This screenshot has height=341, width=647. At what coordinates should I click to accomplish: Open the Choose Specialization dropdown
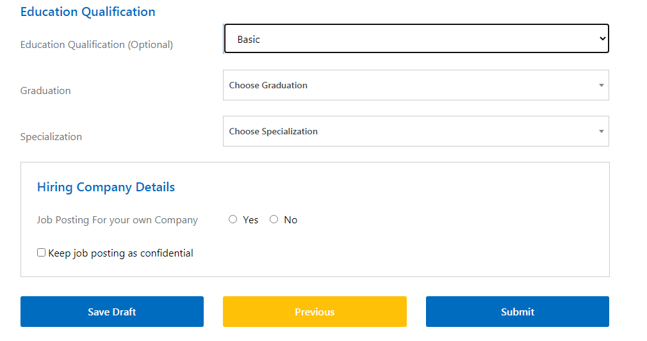416,131
